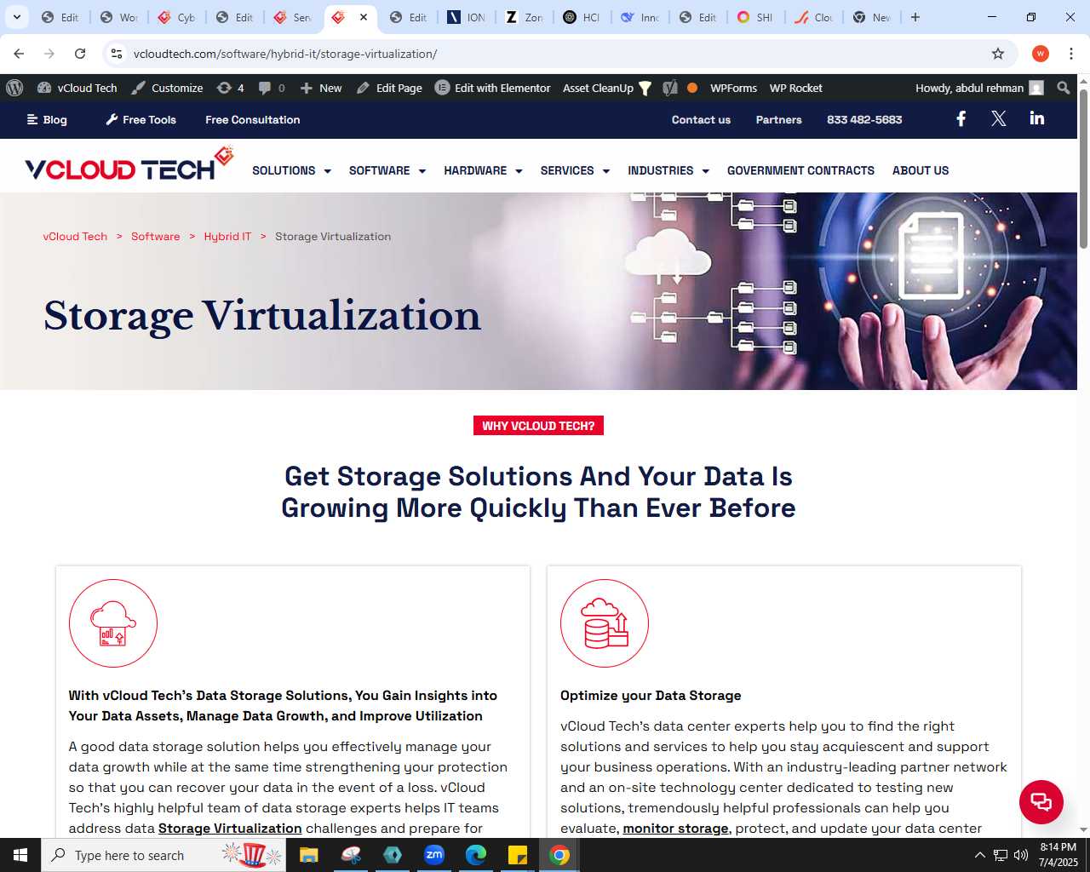Screen dimensions: 1090x872
Task: Click Edit with Elementor
Action: 493,88
